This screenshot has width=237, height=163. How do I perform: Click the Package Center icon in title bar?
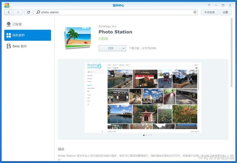pos(7,5)
